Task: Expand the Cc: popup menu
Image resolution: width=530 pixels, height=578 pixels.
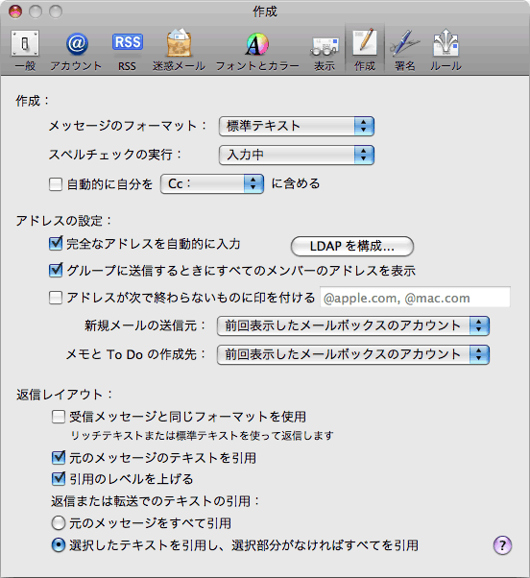Action: pos(212,184)
